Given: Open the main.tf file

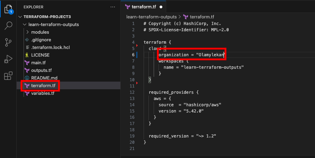Looking at the screenshot, I should pyautogui.click(x=38, y=63).
